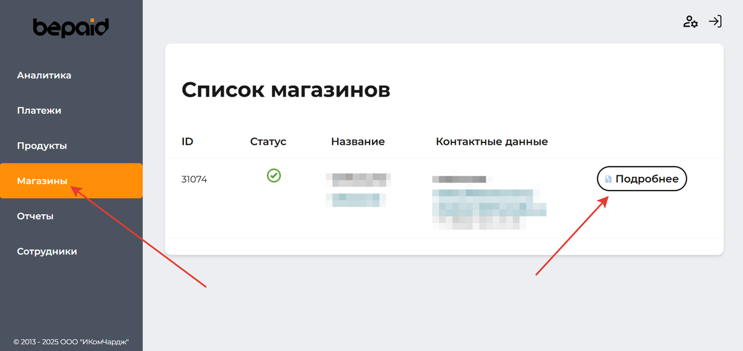Image resolution: width=743 pixels, height=351 pixels.
Task: Click the Название column header
Action: tap(358, 142)
